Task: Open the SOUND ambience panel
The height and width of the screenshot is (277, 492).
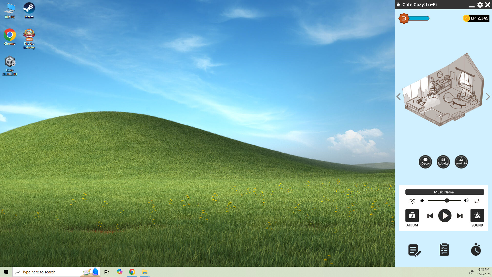Action: [x=477, y=218]
